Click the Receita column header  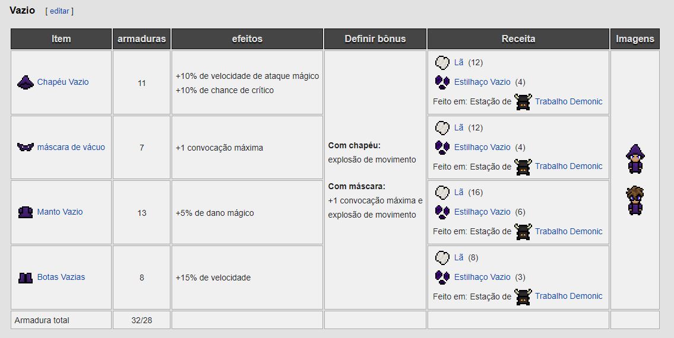[x=518, y=39]
